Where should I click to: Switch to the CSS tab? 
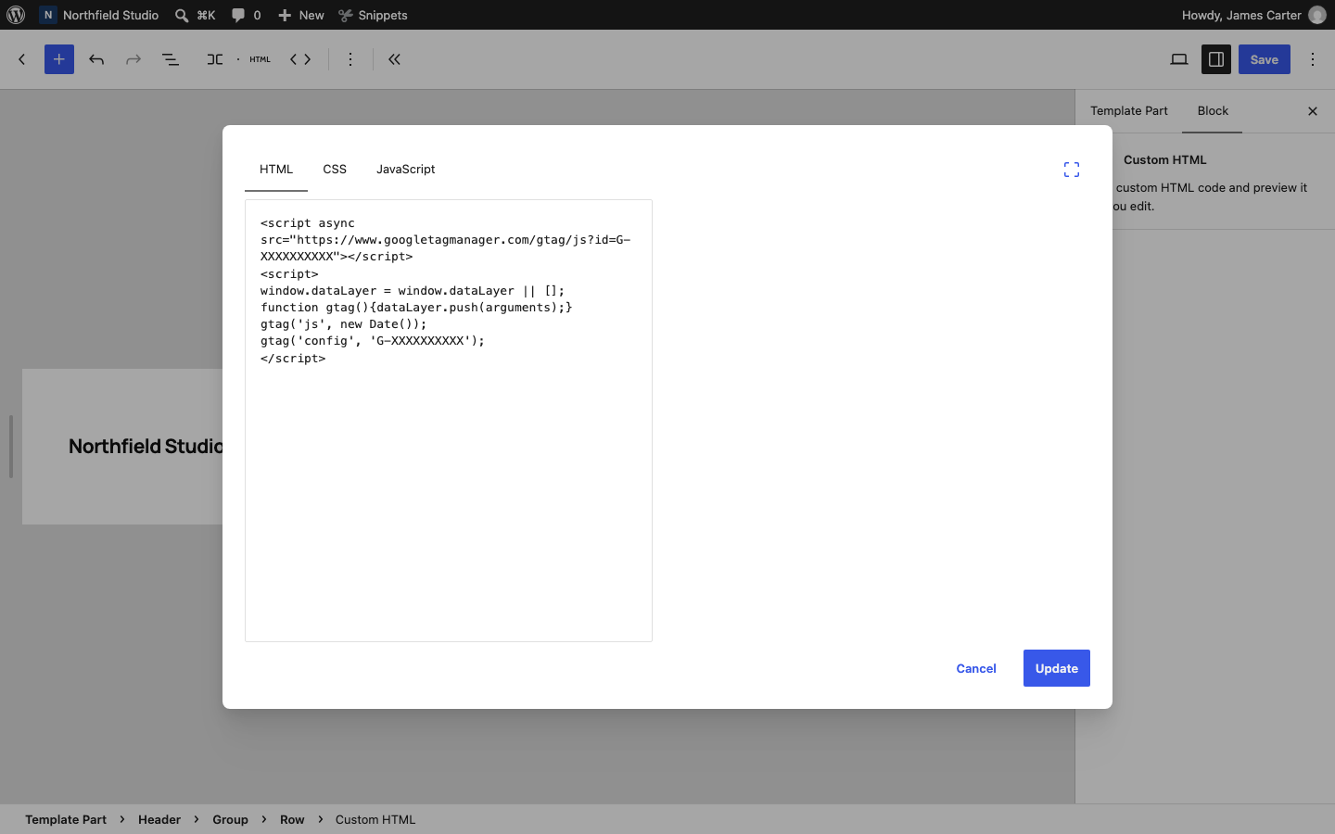click(335, 170)
